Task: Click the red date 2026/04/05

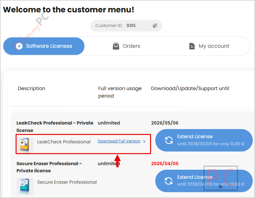Action: pyautogui.click(x=165, y=164)
